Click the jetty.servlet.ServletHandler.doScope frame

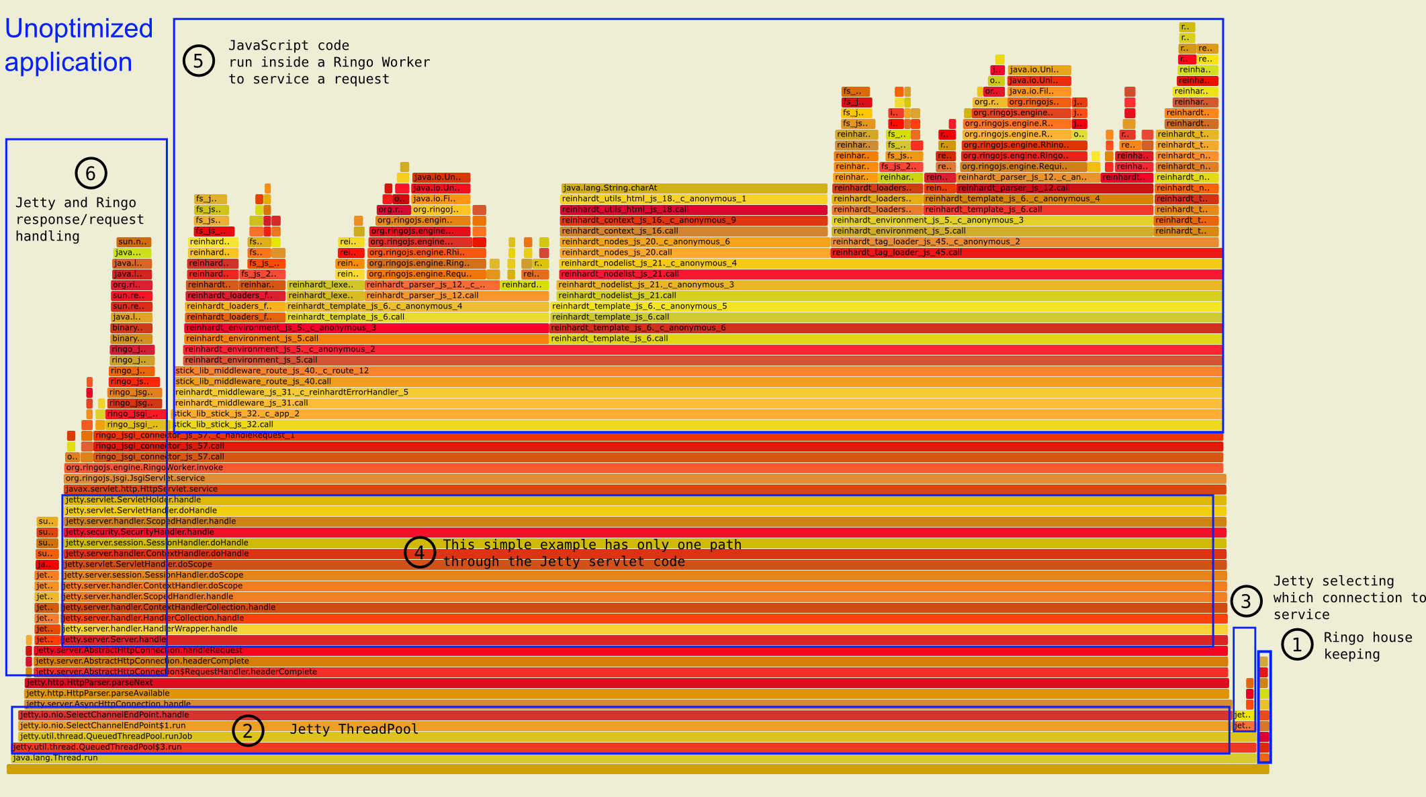644,564
